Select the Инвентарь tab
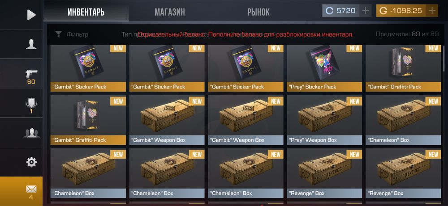This screenshot has height=206, width=448. click(x=86, y=12)
